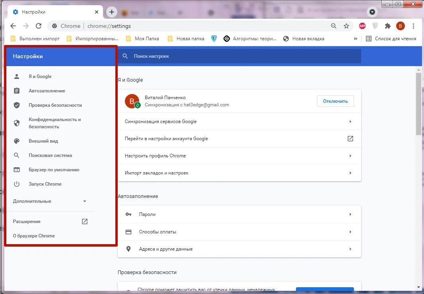This screenshot has height=294, width=424.
Task: Open the Extensions puzzle-piece menu
Action: coord(388,26)
